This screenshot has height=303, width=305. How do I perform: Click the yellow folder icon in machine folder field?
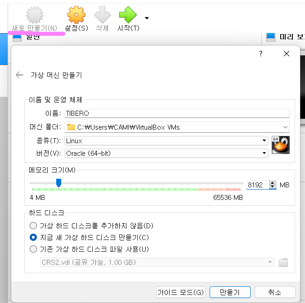[71, 127]
